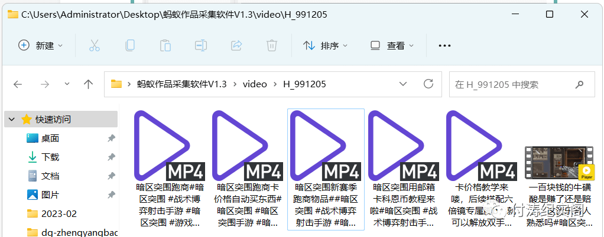Unpin 桌面 via its pin icon
The width and height of the screenshot is (604, 237).
pos(111,139)
